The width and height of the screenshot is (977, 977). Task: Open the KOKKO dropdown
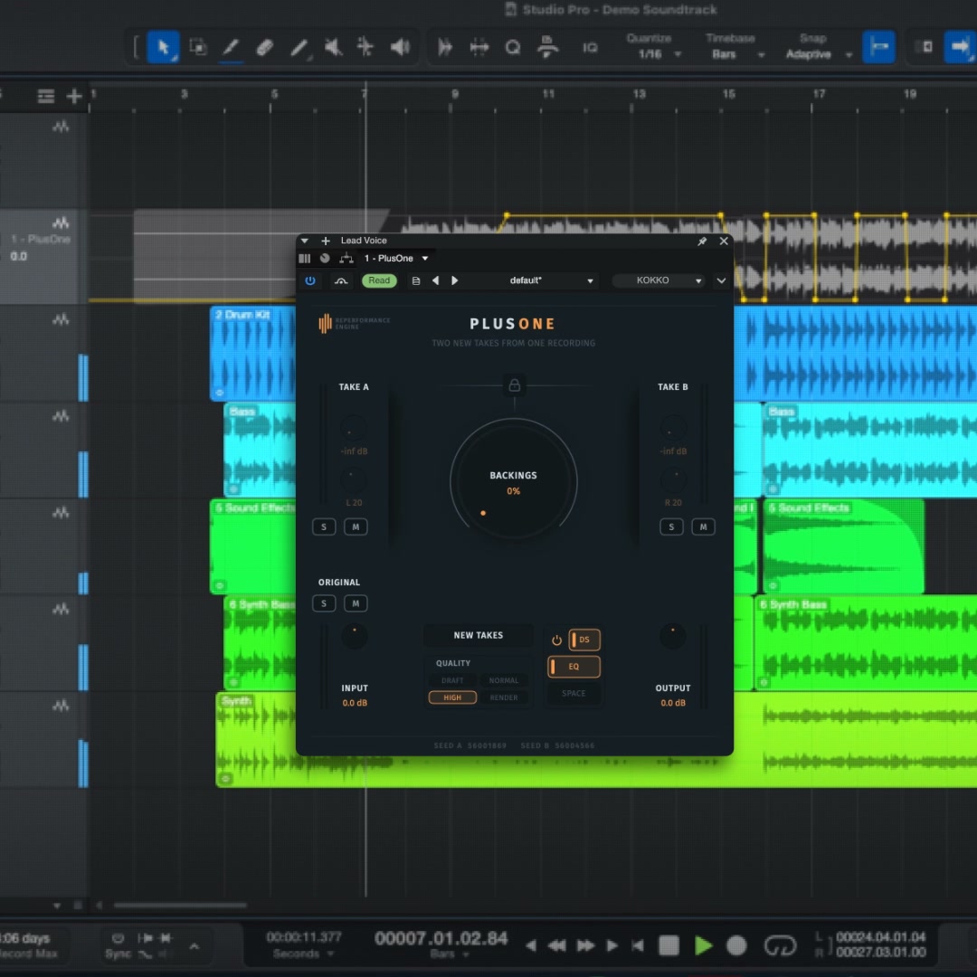(658, 280)
